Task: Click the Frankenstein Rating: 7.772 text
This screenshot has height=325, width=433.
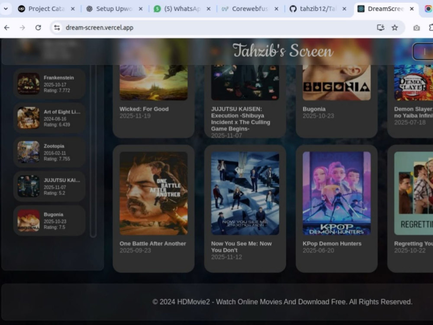Action: pyautogui.click(x=57, y=91)
